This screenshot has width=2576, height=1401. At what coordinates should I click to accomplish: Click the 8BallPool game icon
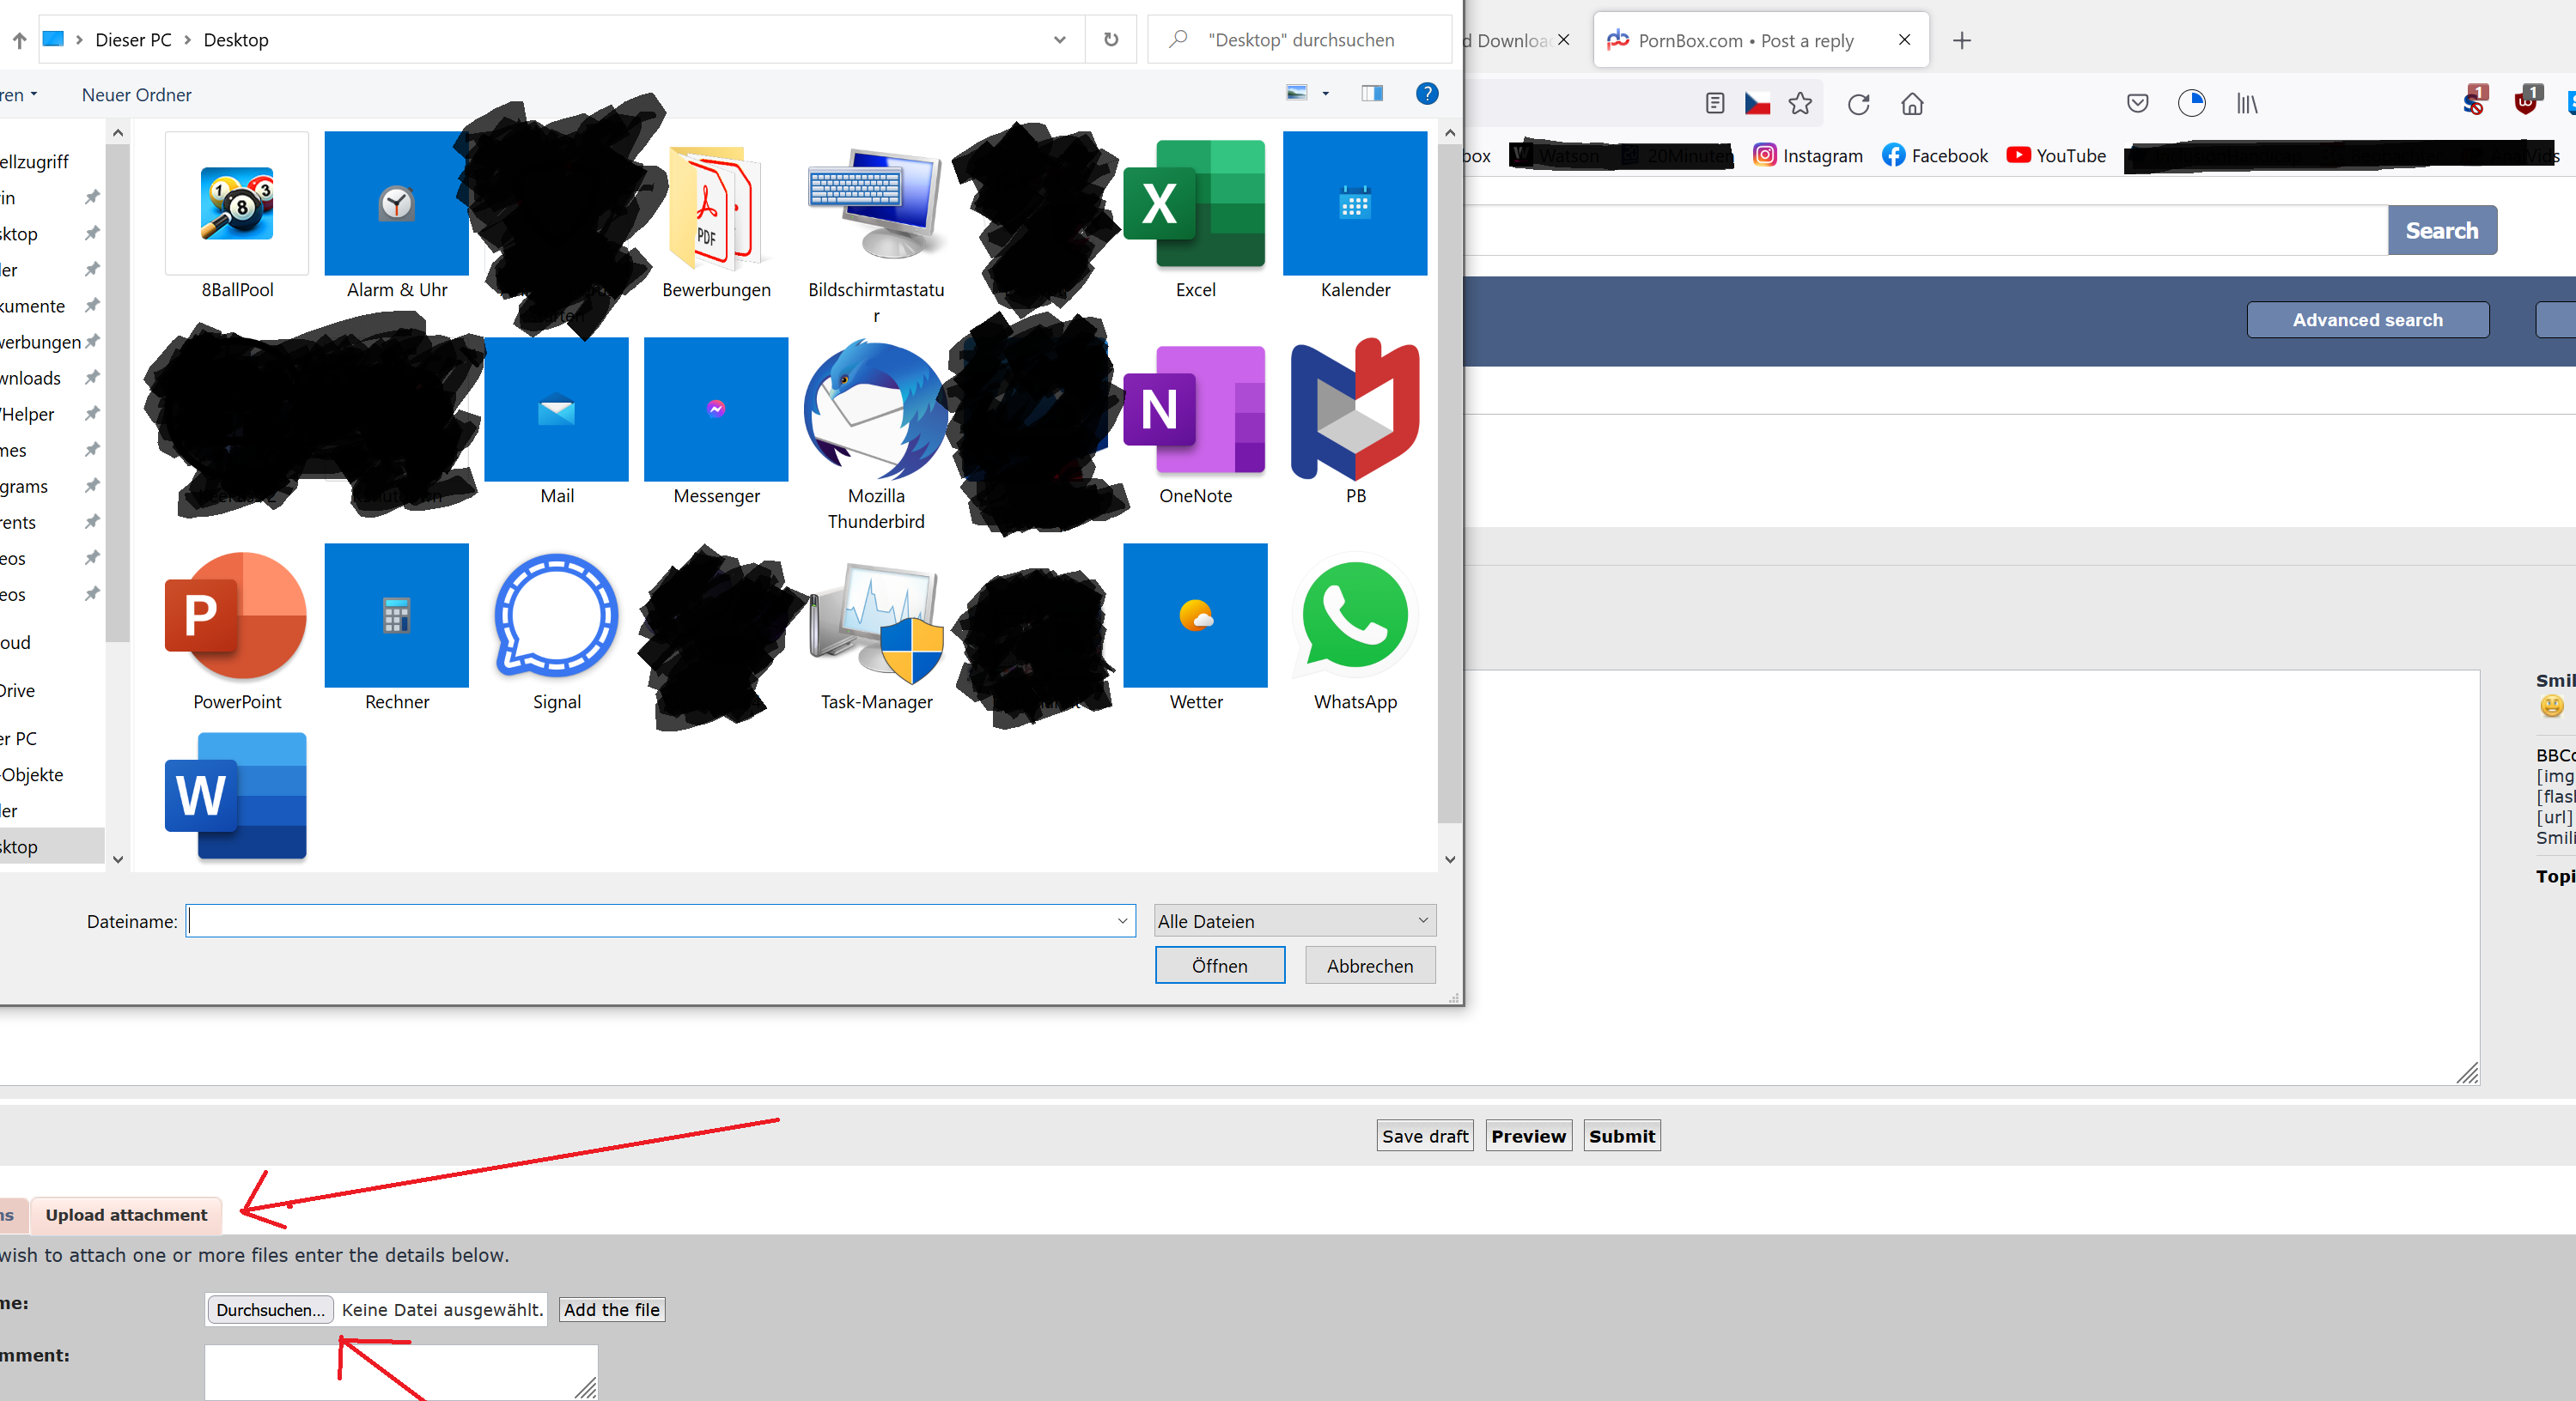237,203
